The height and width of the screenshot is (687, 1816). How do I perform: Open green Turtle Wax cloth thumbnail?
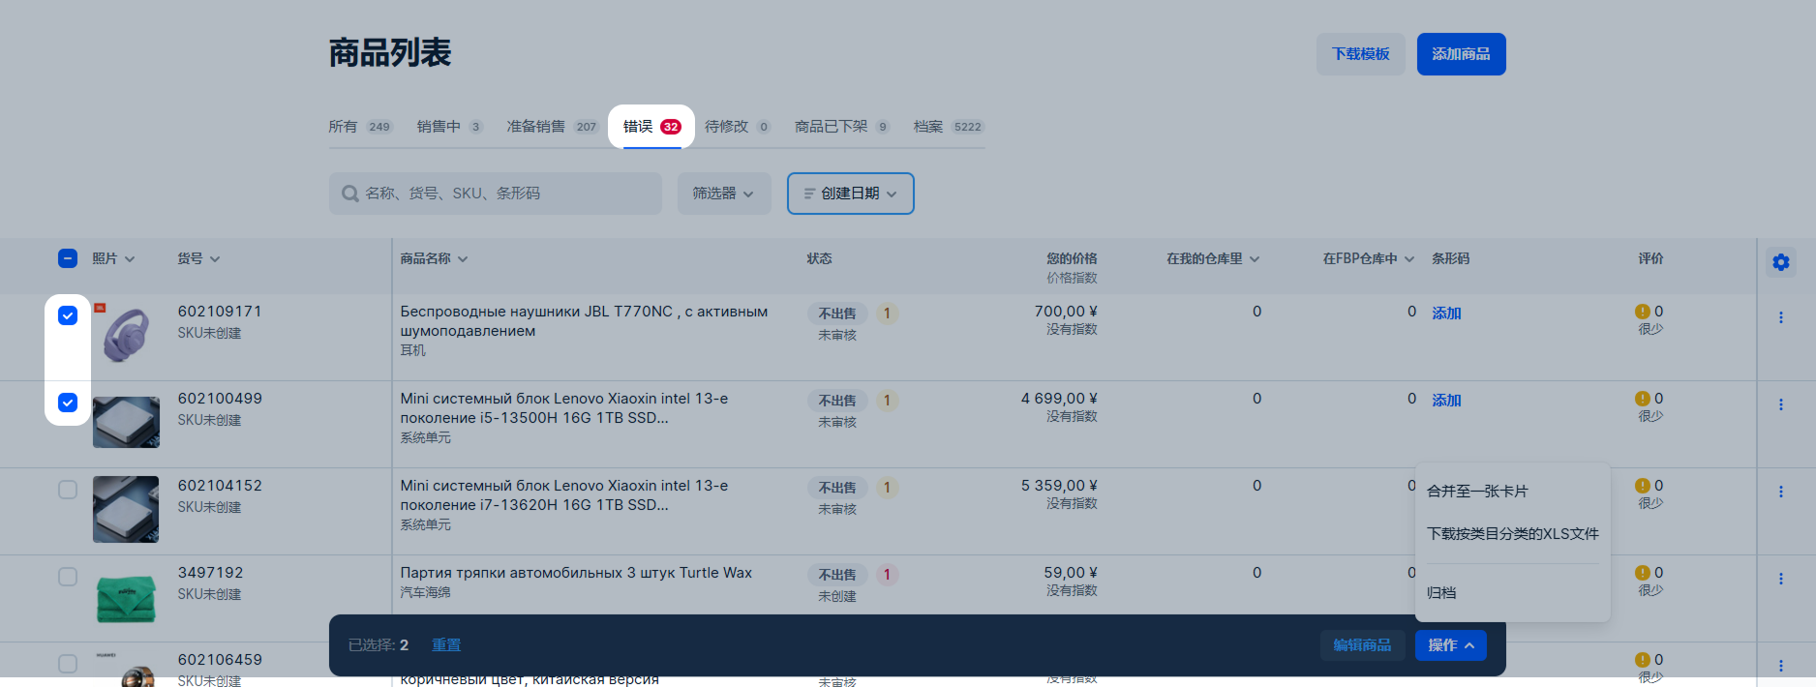coord(126,598)
